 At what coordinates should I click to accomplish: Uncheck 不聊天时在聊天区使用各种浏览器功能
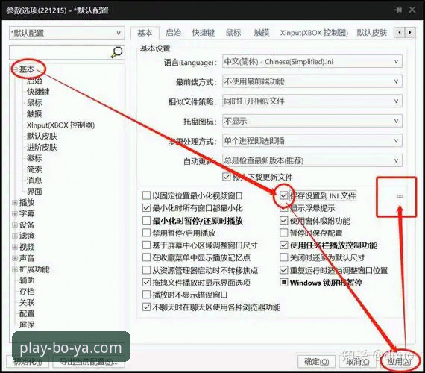[146, 307]
